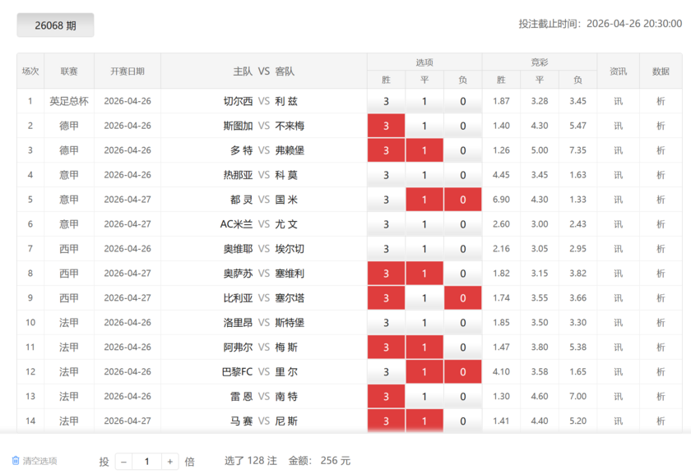
Task: Increase the 倍 multiplier with the plus control
Action: pos(169,461)
